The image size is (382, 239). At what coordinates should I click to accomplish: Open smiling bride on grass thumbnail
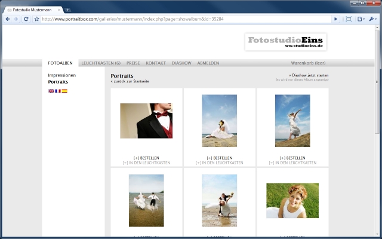292,201
